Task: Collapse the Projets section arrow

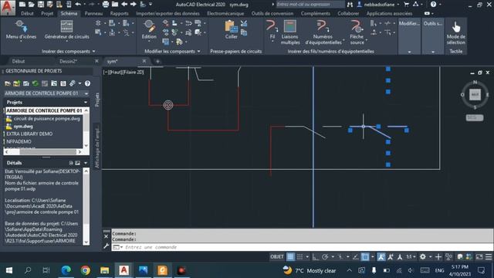Action: click(86, 102)
